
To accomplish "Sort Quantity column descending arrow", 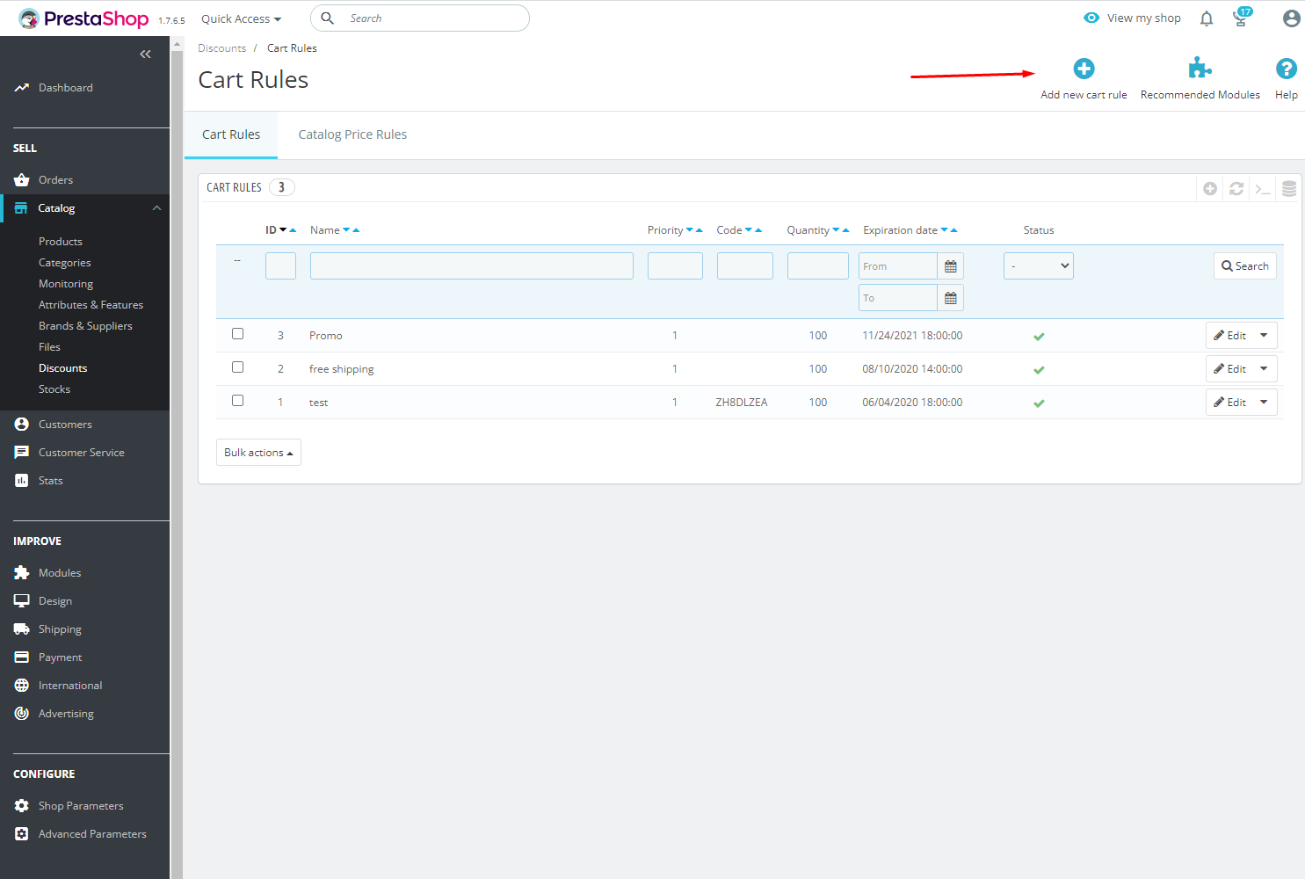I will point(836,230).
